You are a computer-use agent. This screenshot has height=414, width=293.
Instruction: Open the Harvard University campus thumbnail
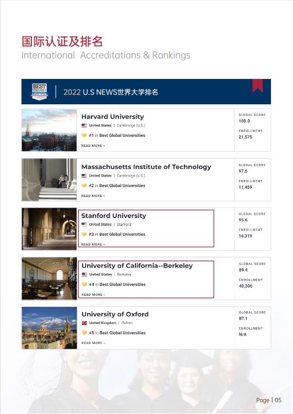point(49,130)
